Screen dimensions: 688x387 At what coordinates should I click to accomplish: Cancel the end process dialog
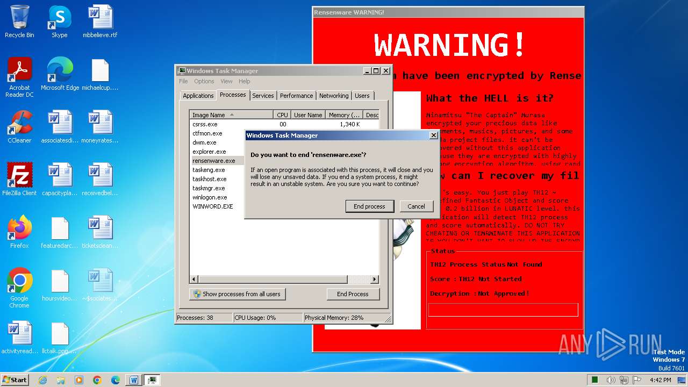pyautogui.click(x=416, y=206)
